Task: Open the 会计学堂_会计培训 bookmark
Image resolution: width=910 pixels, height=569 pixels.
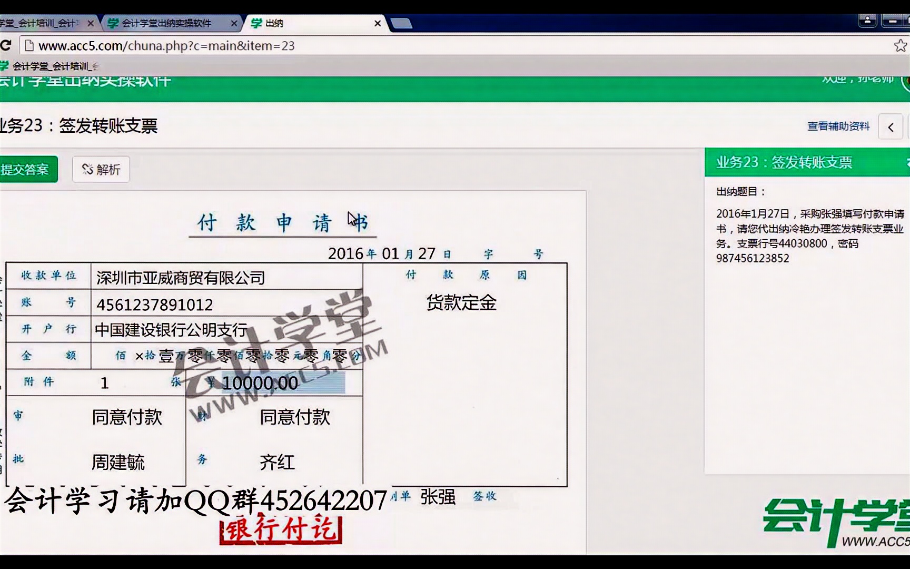Action: click(50, 66)
